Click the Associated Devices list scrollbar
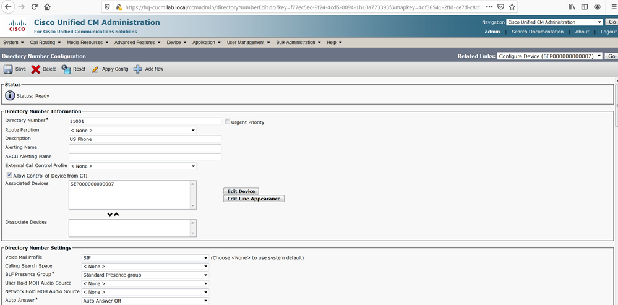Image resolution: width=618 pixels, height=305 pixels. (x=193, y=195)
